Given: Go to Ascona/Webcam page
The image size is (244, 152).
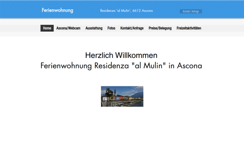Looking at the screenshot, I should pos(68,28).
